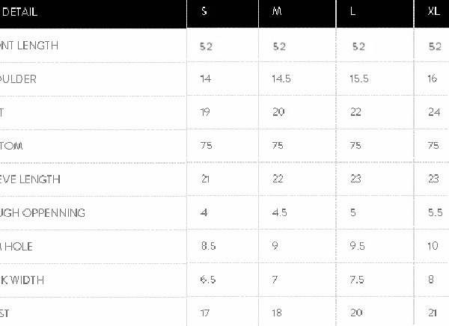Click the L size column header
Screen dimensions: 449x326
(x=352, y=13)
